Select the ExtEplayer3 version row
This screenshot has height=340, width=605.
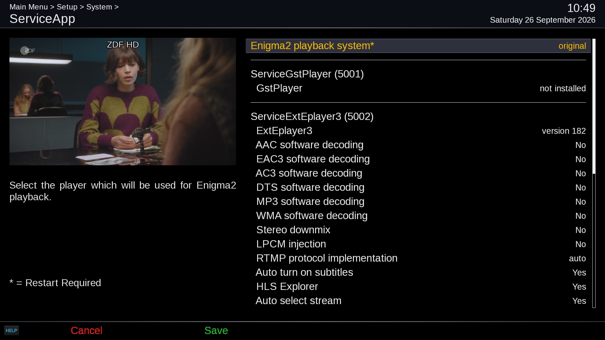[418, 131]
